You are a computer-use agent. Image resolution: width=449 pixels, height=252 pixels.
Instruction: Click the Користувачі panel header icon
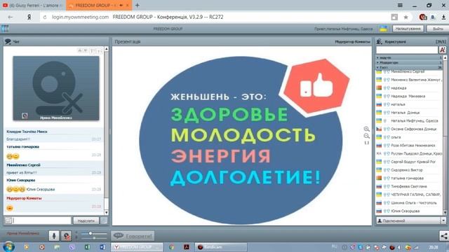(x=380, y=42)
